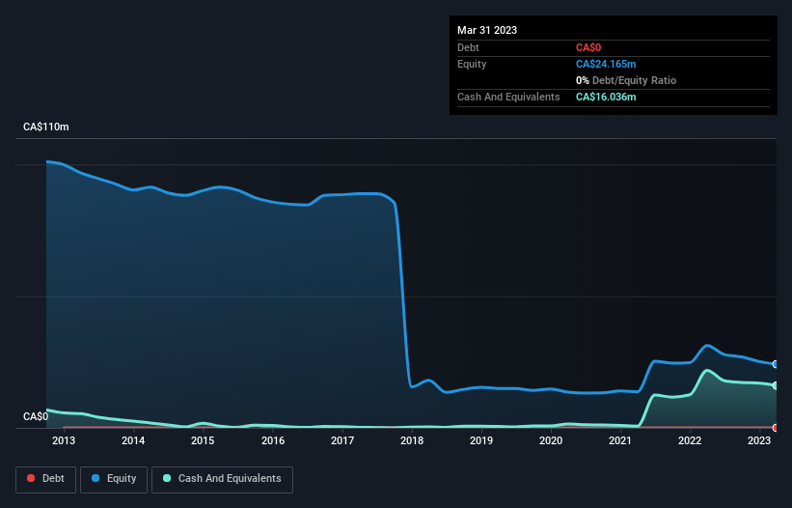The width and height of the screenshot is (792, 508).
Task: Click the 2016 x-axis label
Action: (x=273, y=440)
